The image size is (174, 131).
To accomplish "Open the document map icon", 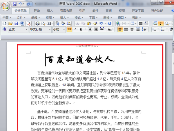I will pyautogui.click(x=155, y=24).
